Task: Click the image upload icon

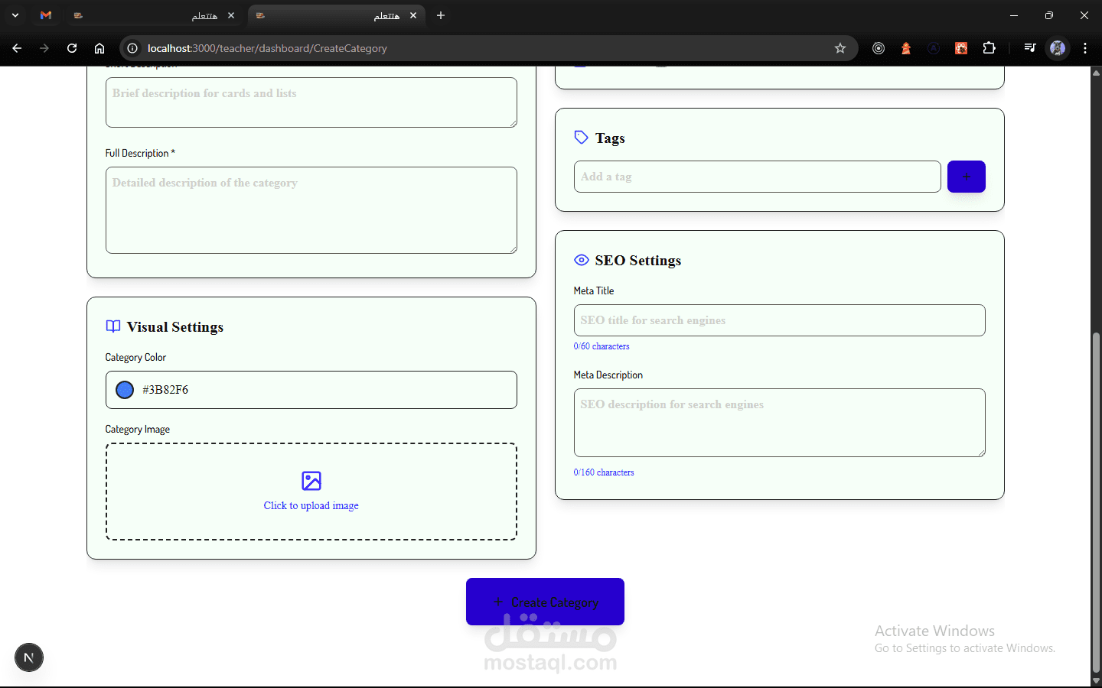Action: coord(311,481)
